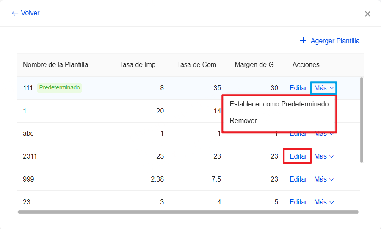Click the back arrow next to Volver
The height and width of the screenshot is (229, 381).
(x=15, y=13)
